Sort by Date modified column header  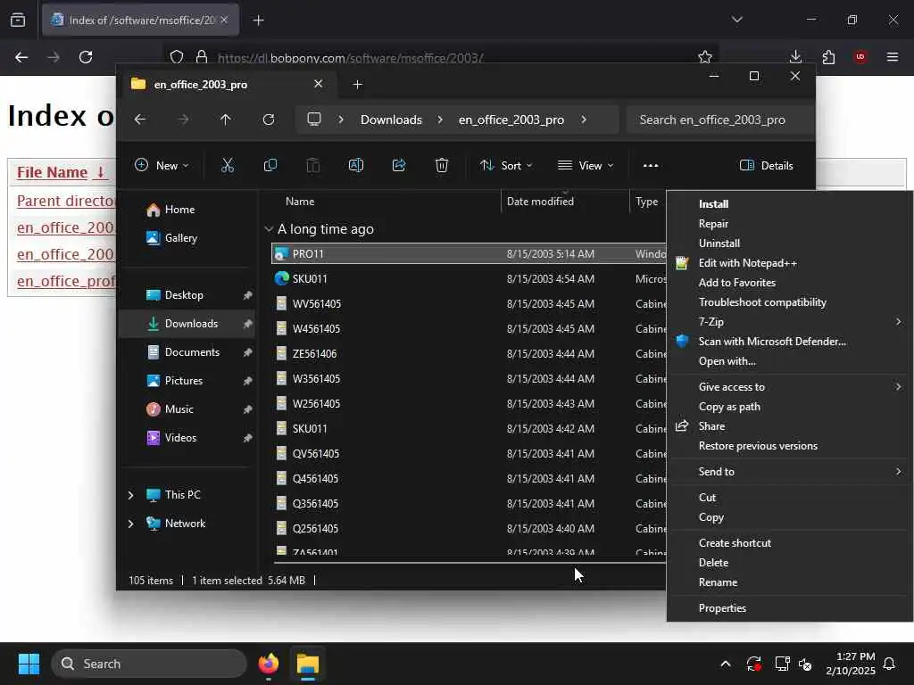point(540,202)
